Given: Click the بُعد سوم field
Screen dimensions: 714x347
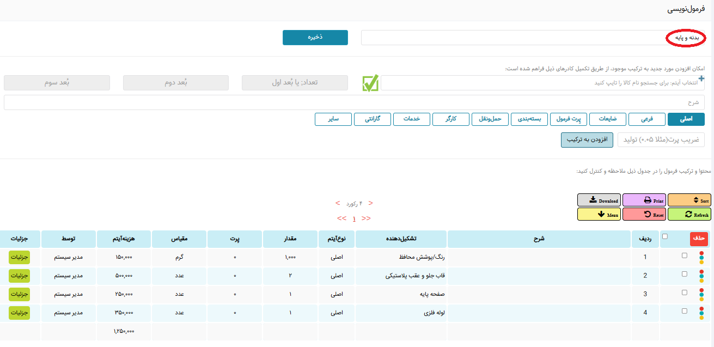Looking at the screenshot, I should (x=57, y=83).
